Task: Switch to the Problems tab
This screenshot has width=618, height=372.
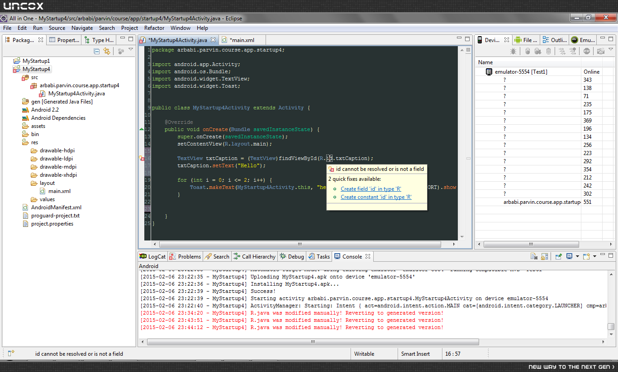Action: [x=185, y=256]
